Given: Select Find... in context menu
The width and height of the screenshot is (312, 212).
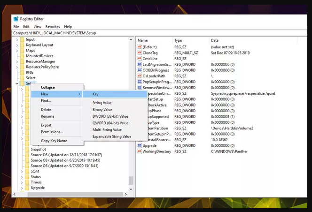Looking at the screenshot, I should (x=56, y=101).
